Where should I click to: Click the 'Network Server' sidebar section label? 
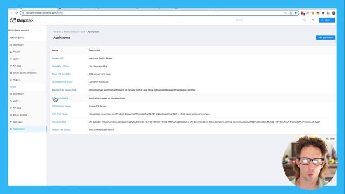(x=17, y=38)
